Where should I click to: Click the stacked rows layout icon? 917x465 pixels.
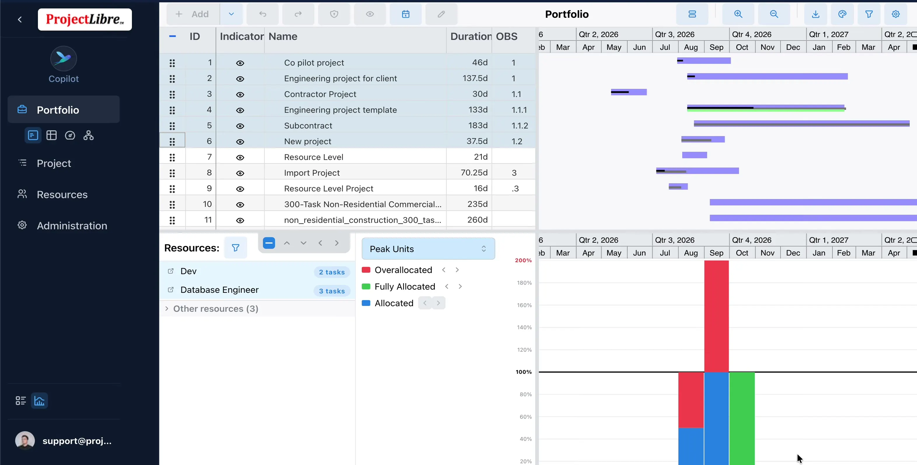coord(692,14)
